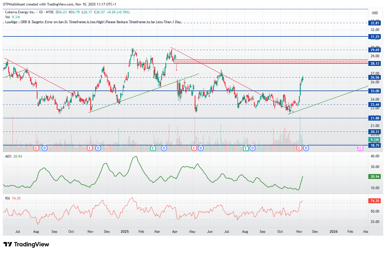Screen dimensions: 386x253
Task: Select the Coterra Energy Inc. symbol title
Action: coord(20,12)
